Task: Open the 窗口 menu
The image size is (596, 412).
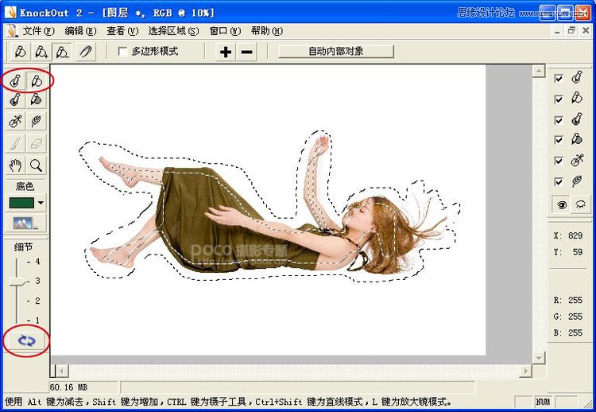Action: click(x=225, y=31)
